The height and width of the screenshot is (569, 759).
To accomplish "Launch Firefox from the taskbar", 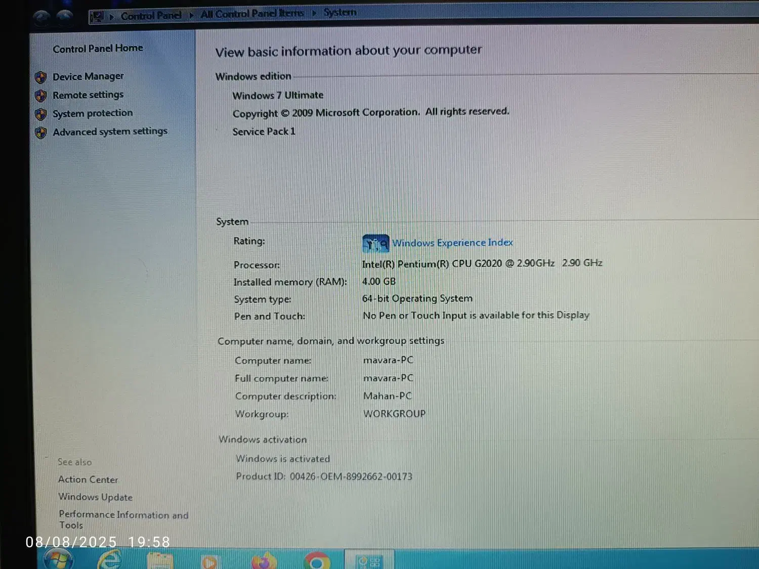I will (264, 561).
